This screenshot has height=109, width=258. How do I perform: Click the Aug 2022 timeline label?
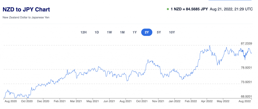[245, 101]
